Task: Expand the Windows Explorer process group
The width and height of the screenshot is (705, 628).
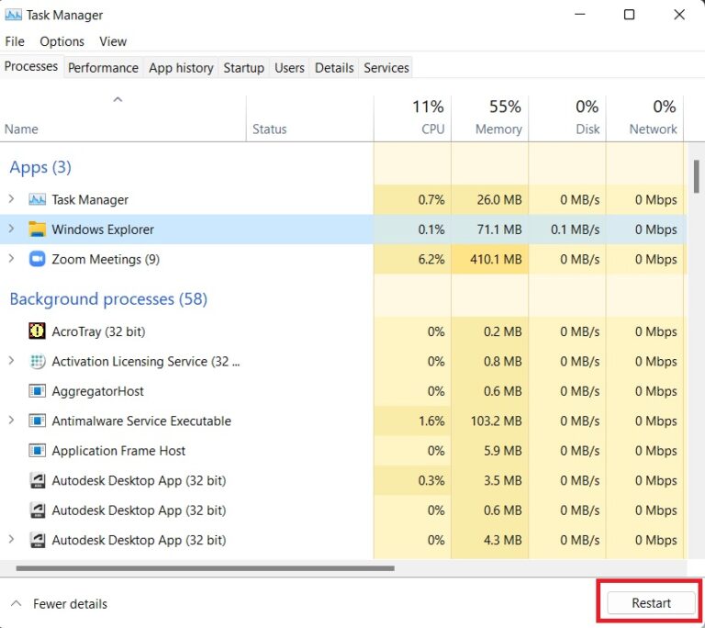Action: point(11,229)
